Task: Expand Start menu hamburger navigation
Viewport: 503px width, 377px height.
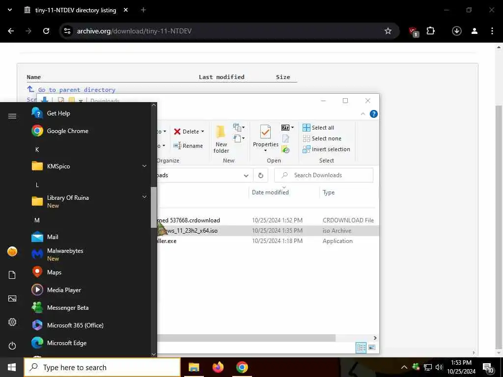Action: [x=12, y=116]
